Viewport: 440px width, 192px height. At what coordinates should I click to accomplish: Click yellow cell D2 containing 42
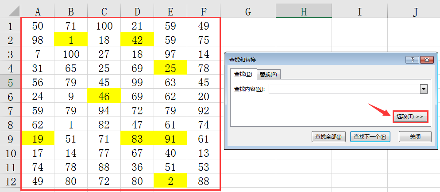click(x=137, y=40)
